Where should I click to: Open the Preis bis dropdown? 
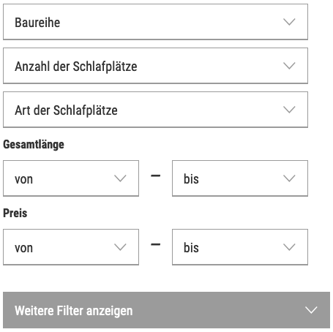(240, 247)
